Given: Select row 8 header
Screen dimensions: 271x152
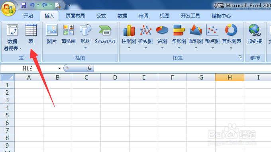Looking at the screenshot, I should pos(7,138).
